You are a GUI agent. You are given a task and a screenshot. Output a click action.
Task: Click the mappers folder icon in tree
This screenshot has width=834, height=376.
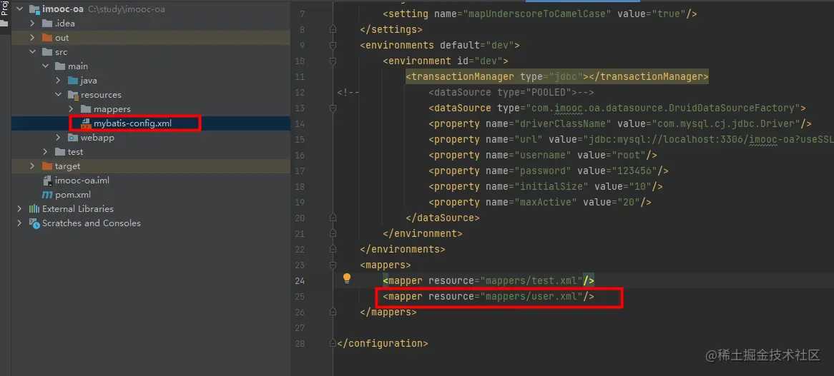[86, 109]
